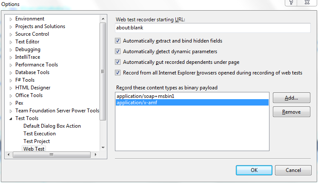Expand the HTML Designer node
Viewport: 318px width, 183px height.
tap(11, 88)
